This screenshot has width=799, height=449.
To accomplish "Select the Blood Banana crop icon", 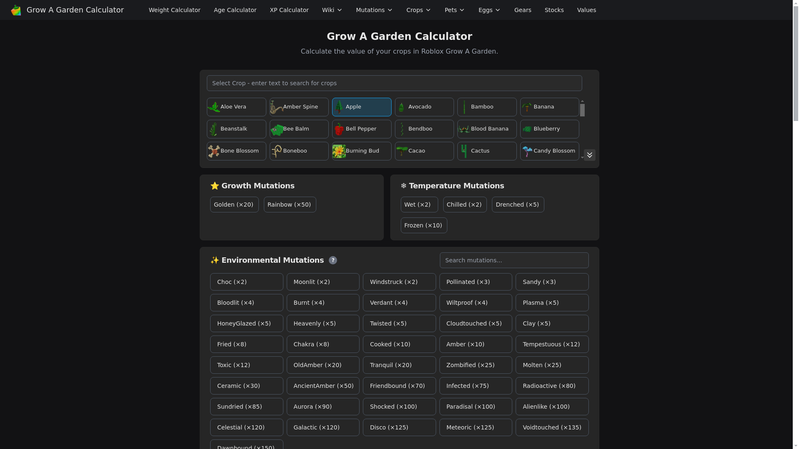I will tap(464, 129).
